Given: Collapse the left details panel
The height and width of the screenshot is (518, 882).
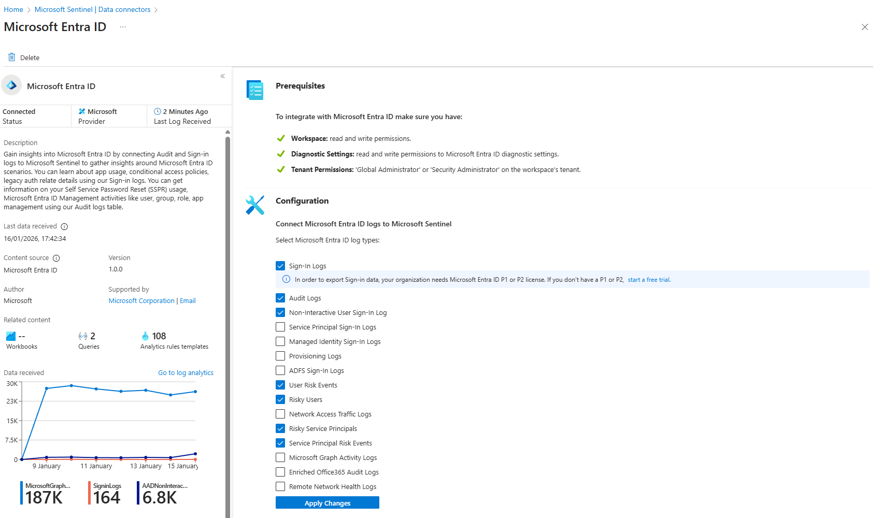Looking at the screenshot, I should pyautogui.click(x=222, y=76).
